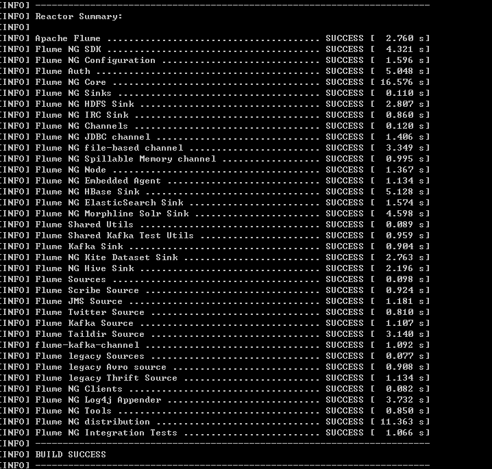Click 'Flume NG Hive Sink' text
Screen dimensions: 492x469
pyautogui.click(x=85, y=268)
